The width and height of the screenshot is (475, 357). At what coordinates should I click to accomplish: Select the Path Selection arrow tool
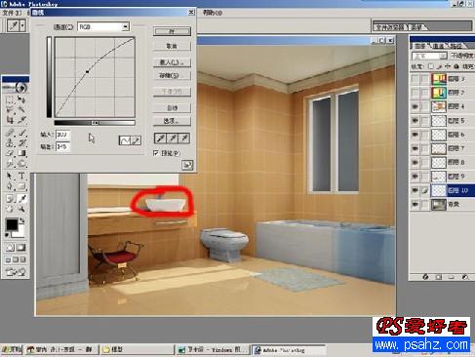[x=10, y=176]
